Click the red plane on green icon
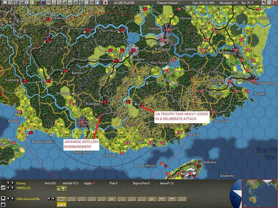 pyautogui.click(x=38, y=2)
